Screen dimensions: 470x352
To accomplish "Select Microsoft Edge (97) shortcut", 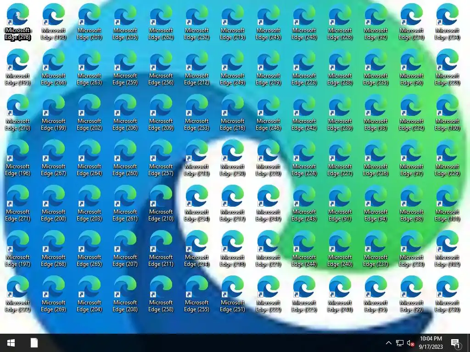I will (411, 158).
